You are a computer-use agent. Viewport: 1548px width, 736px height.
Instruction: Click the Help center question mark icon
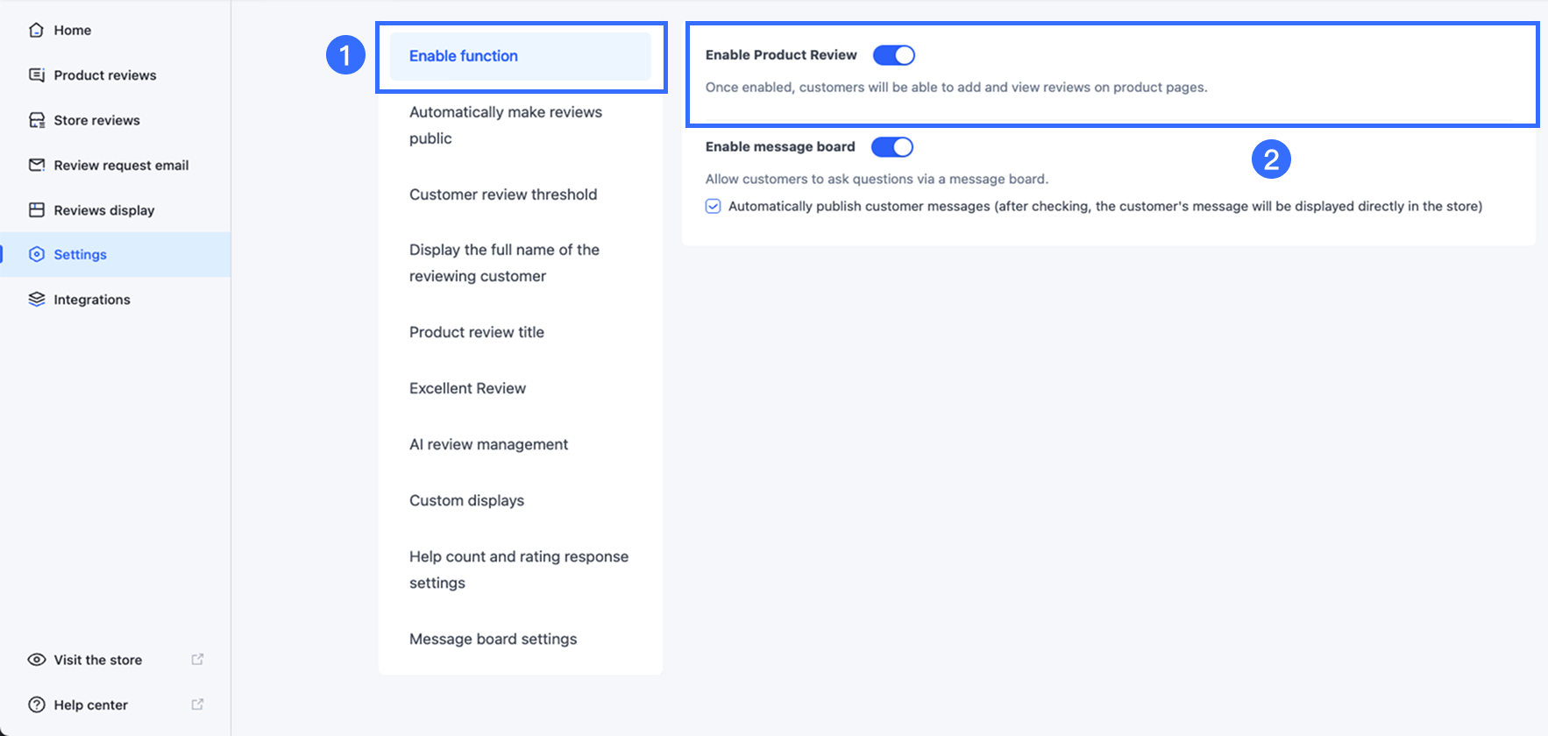(x=36, y=704)
